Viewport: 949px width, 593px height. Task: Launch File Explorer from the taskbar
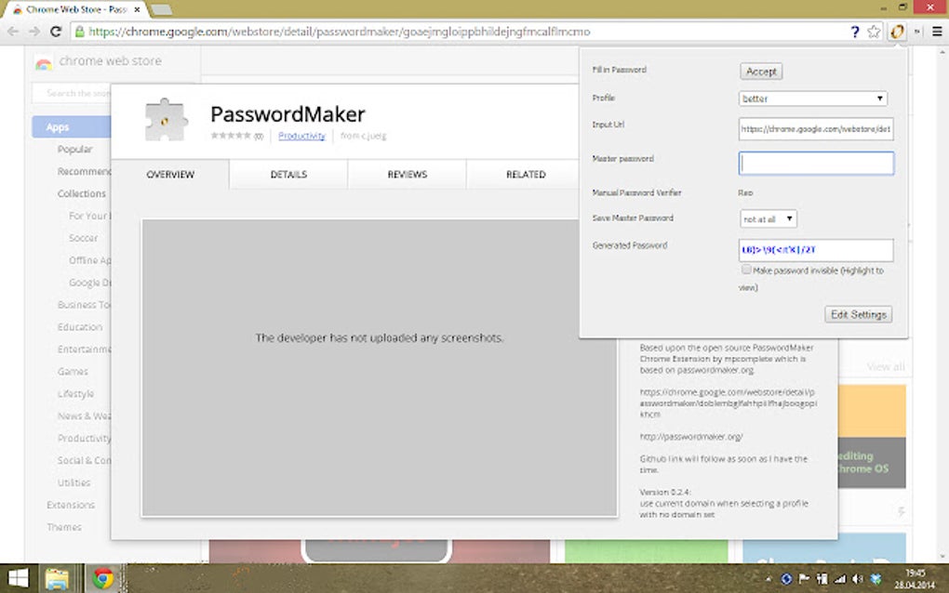[58, 578]
